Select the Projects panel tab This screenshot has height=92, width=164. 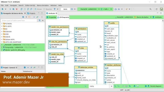(x=31, y=13)
